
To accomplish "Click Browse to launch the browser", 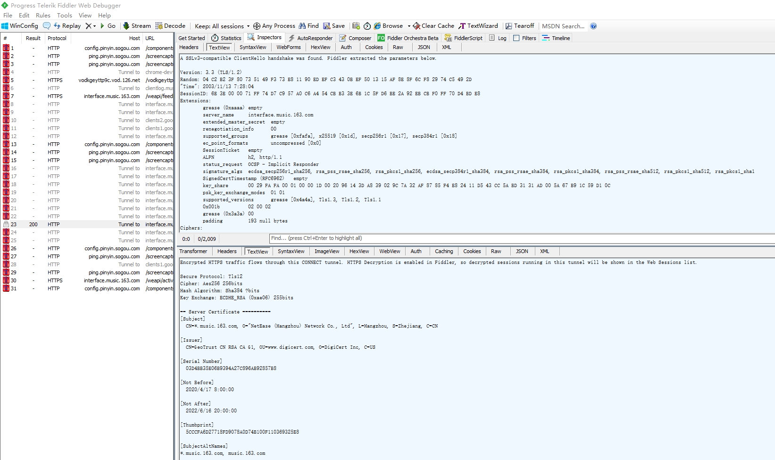I will click(x=388, y=26).
